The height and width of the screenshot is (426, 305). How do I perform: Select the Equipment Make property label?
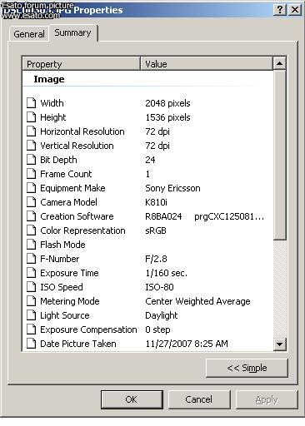point(72,188)
